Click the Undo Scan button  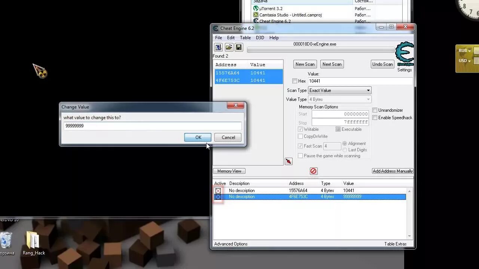click(x=382, y=64)
